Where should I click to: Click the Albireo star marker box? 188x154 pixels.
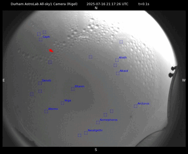(x=46, y=111)
